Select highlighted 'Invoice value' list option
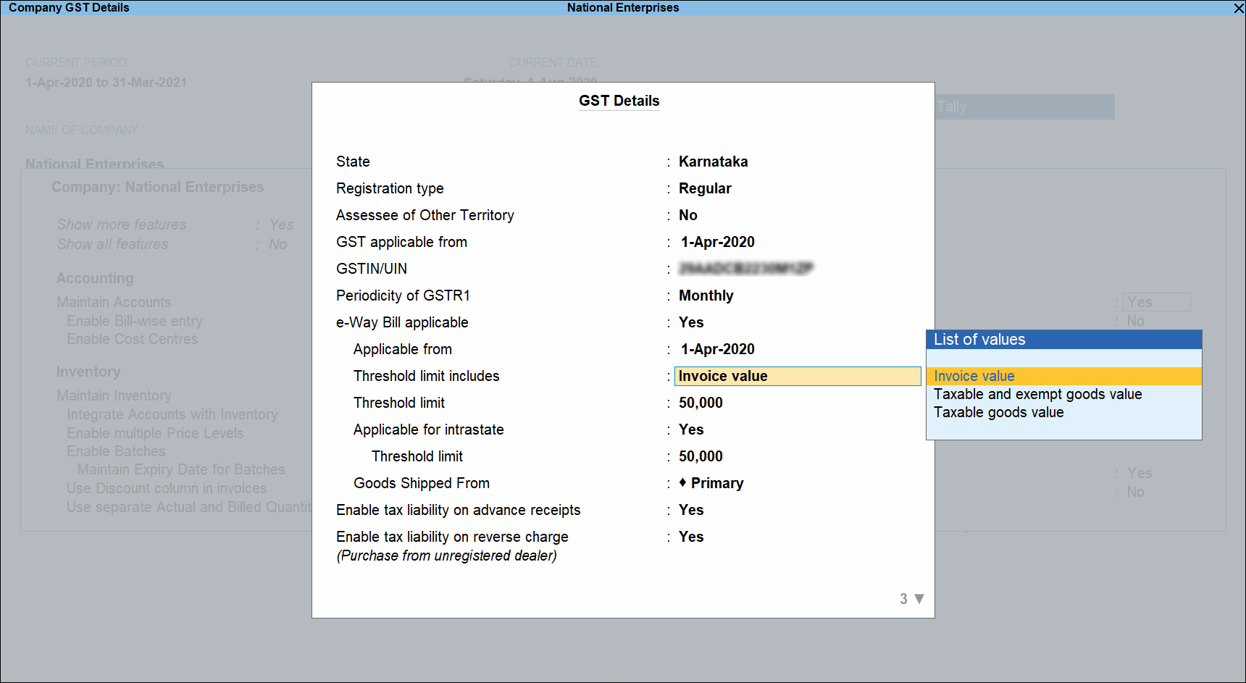This screenshot has width=1246, height=683. pos(974,376)
